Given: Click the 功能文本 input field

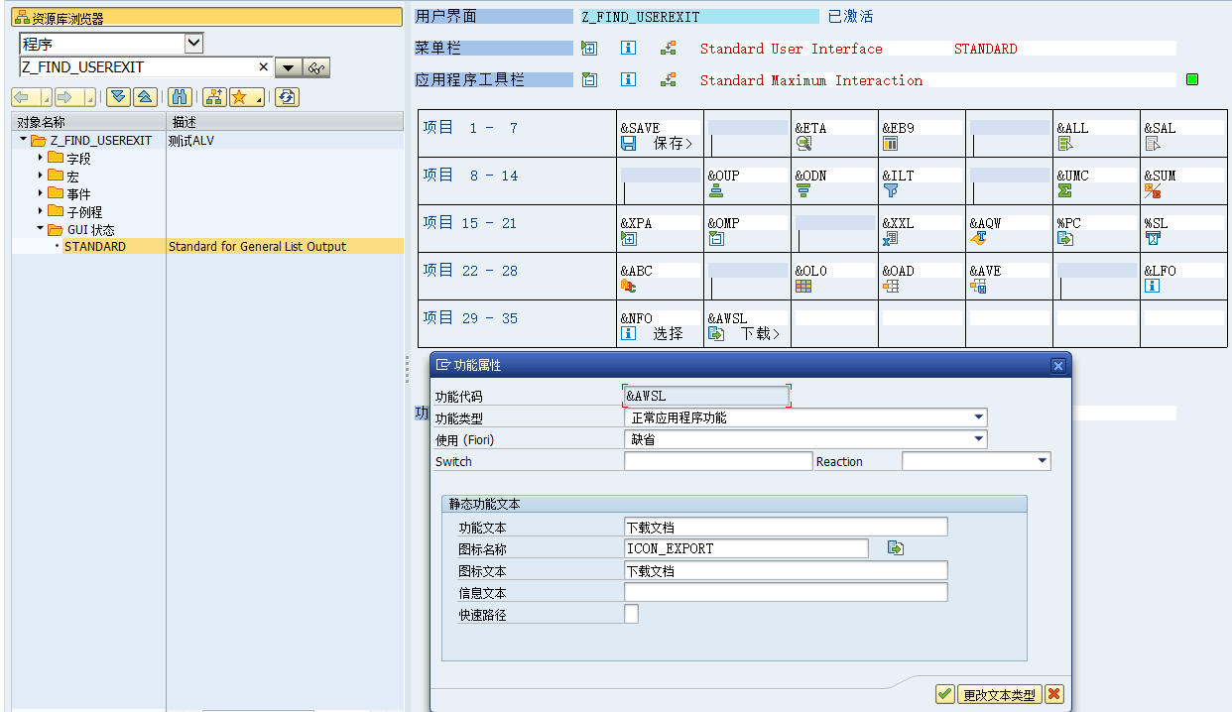Looking at the screenshot, I should pyautogui.click(x=786, y=527).
